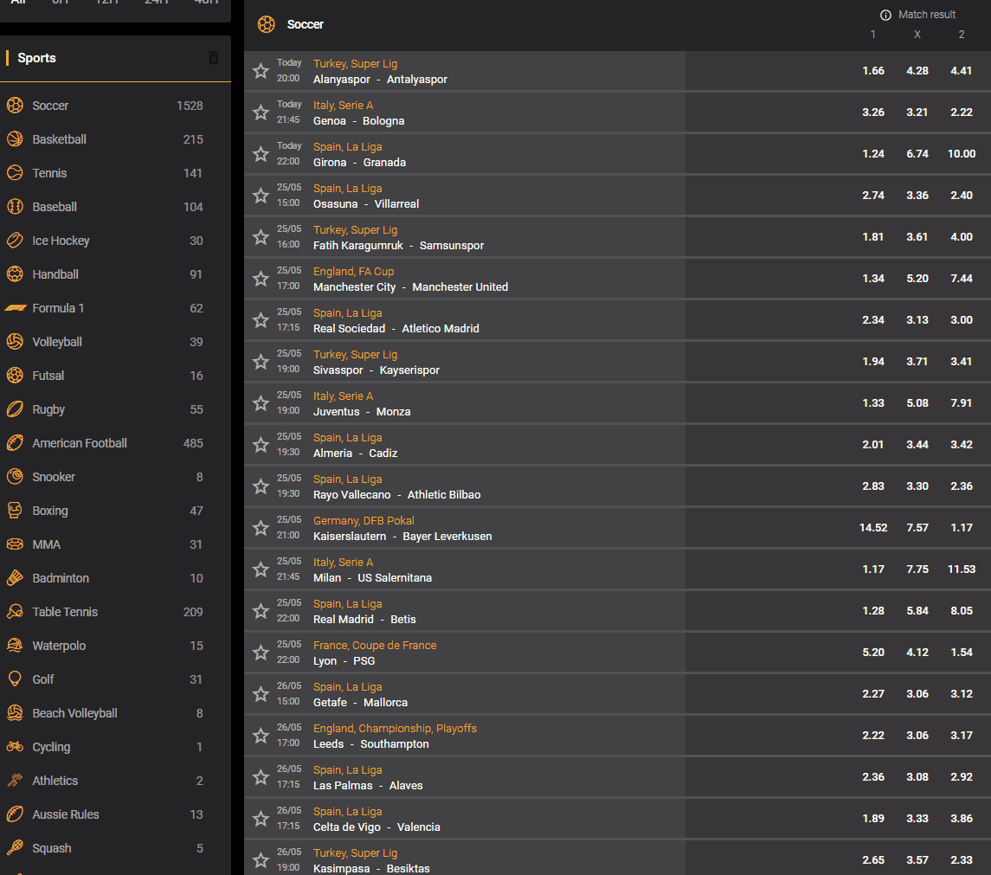
Task: Open Golf via its sidebar icon
Action: click(x=14, y=679)
